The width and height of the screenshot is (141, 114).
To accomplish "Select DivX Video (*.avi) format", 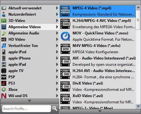I will click(x=97, y=86).
